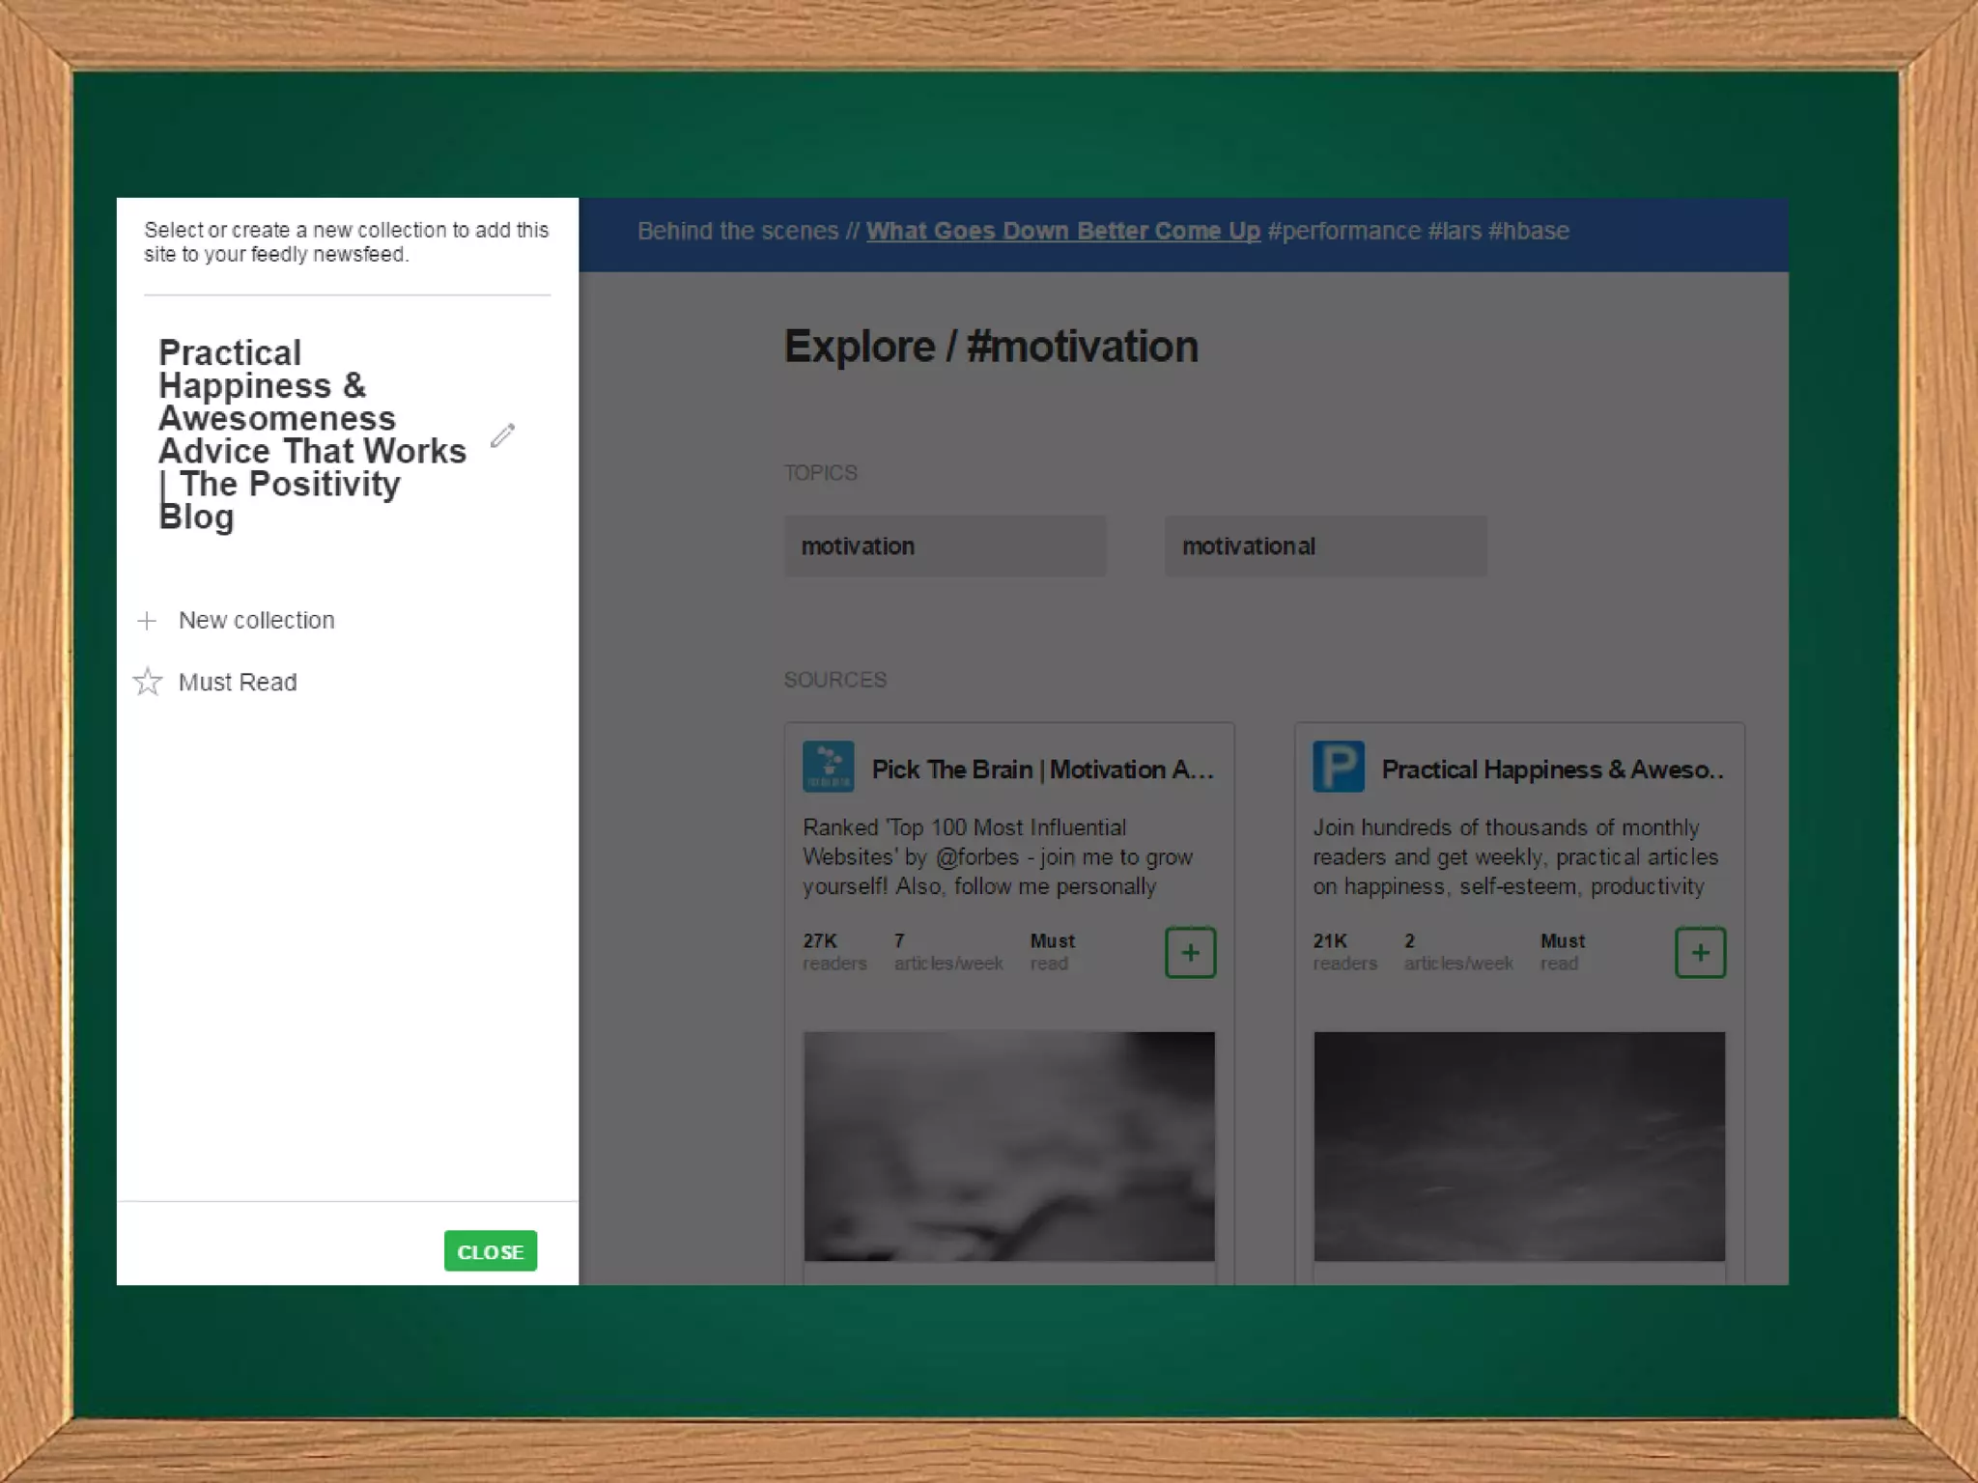Click the pencil edit title icon
Screen dimensions: 1978x1483
(502, 435)
